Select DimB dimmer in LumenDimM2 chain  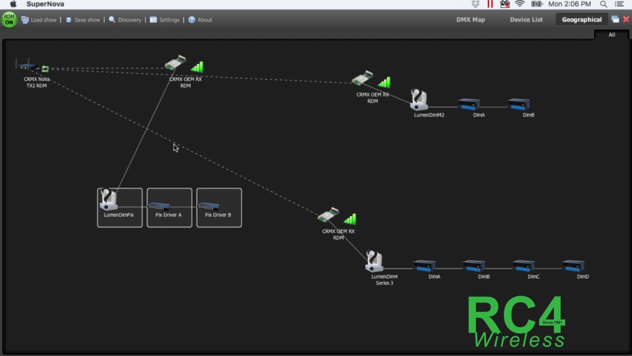519,104
